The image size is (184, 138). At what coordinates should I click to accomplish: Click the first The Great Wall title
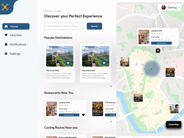pyautogui.click(x=52, y=70)
